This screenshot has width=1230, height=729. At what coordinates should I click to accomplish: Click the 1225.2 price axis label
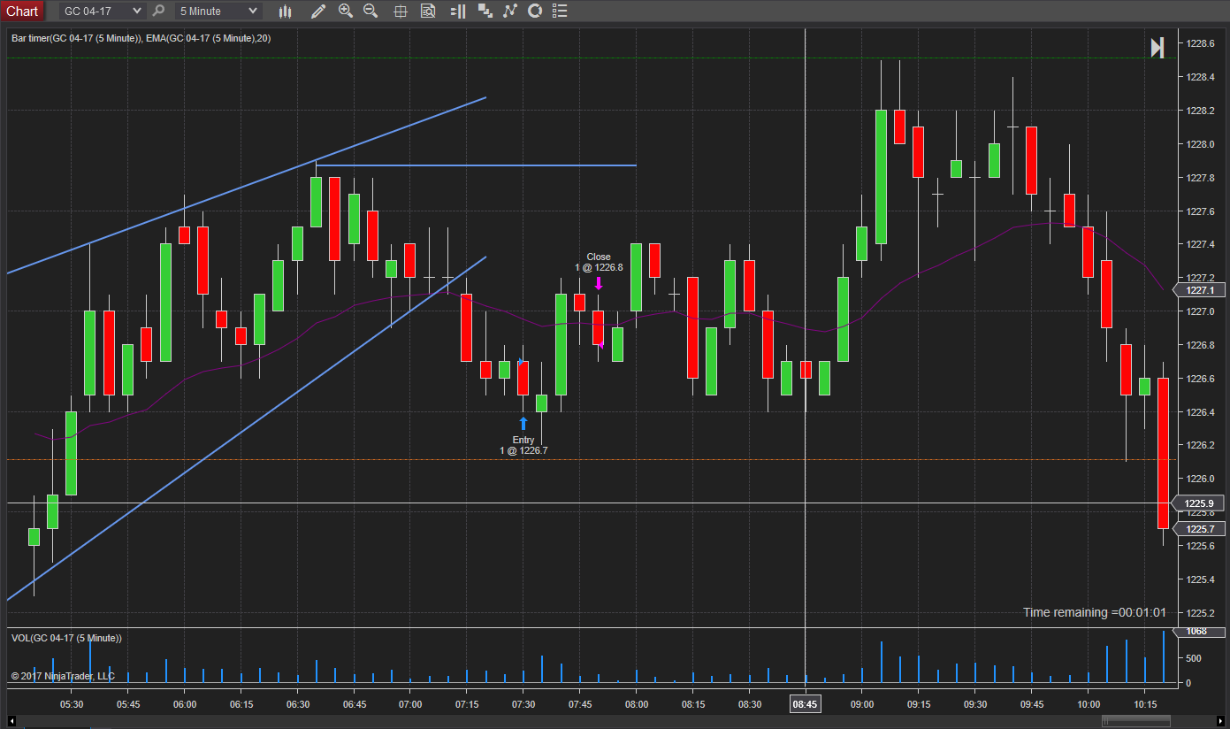click(1200, 613)
